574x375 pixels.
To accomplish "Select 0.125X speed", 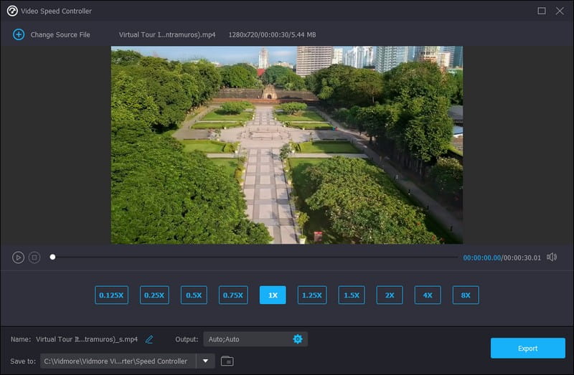I will [x=111, y=295].
